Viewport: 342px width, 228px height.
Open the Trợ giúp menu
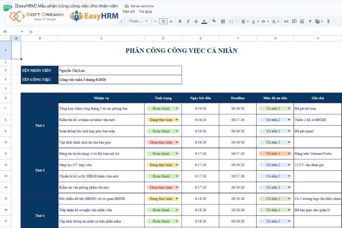tap(146, 11)
